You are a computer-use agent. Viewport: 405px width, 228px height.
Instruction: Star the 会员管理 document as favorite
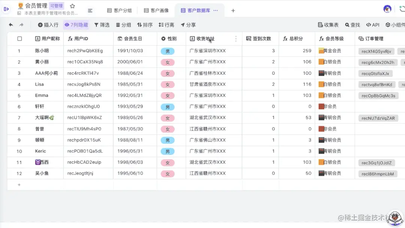coord(73,6)
